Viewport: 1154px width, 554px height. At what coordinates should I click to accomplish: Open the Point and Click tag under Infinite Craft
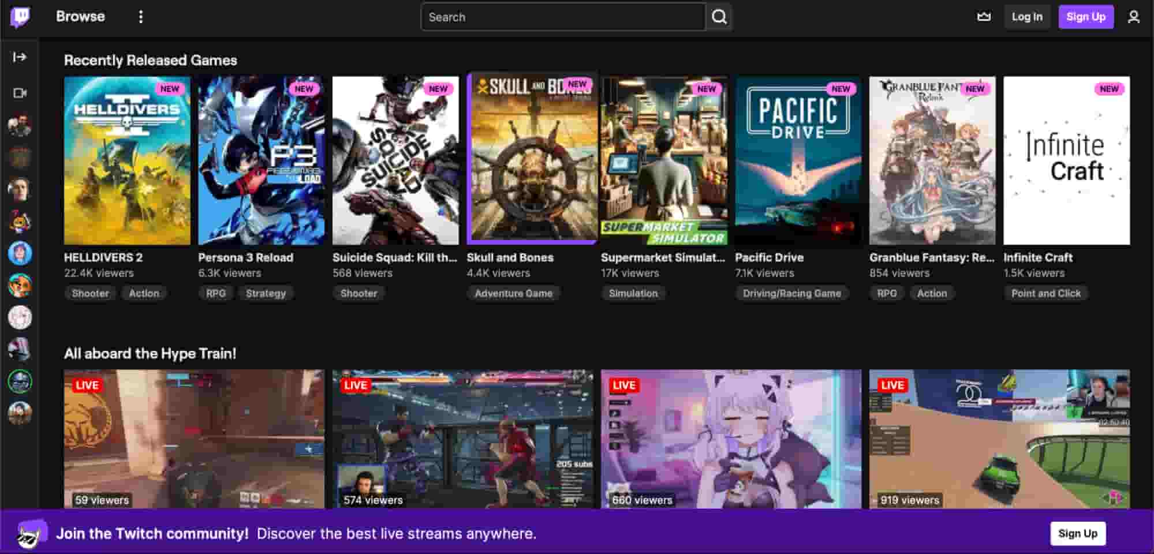(1046, 293)
